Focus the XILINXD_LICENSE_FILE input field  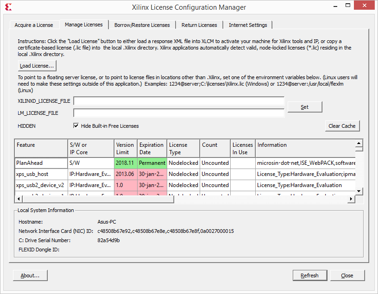179,101
